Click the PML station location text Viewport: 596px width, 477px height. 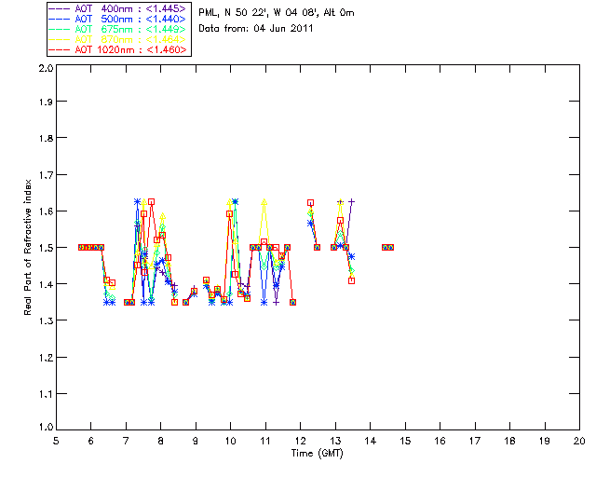(x=276, y=13)
